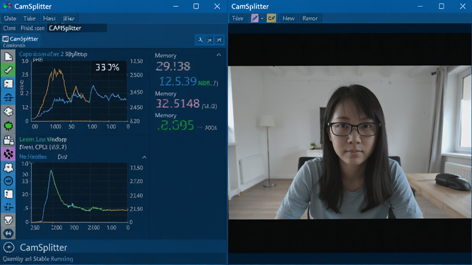The height and width of the screenshot is (265, 472).
Task: Click the 'Ne lNooties' blue label
Action: pos(33,156)
